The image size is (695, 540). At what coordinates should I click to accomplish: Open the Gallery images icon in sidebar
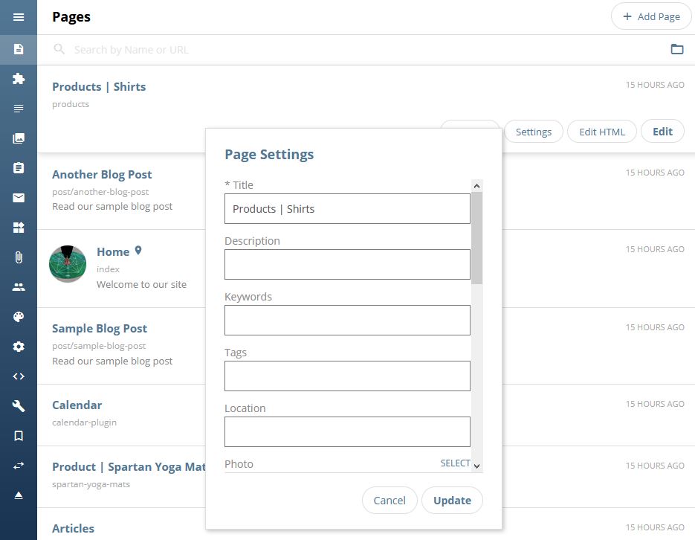click(x=18, y=138)
